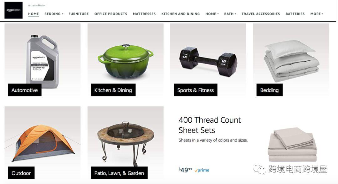Expand the Bedding dropdown menu

pos(54,14)
